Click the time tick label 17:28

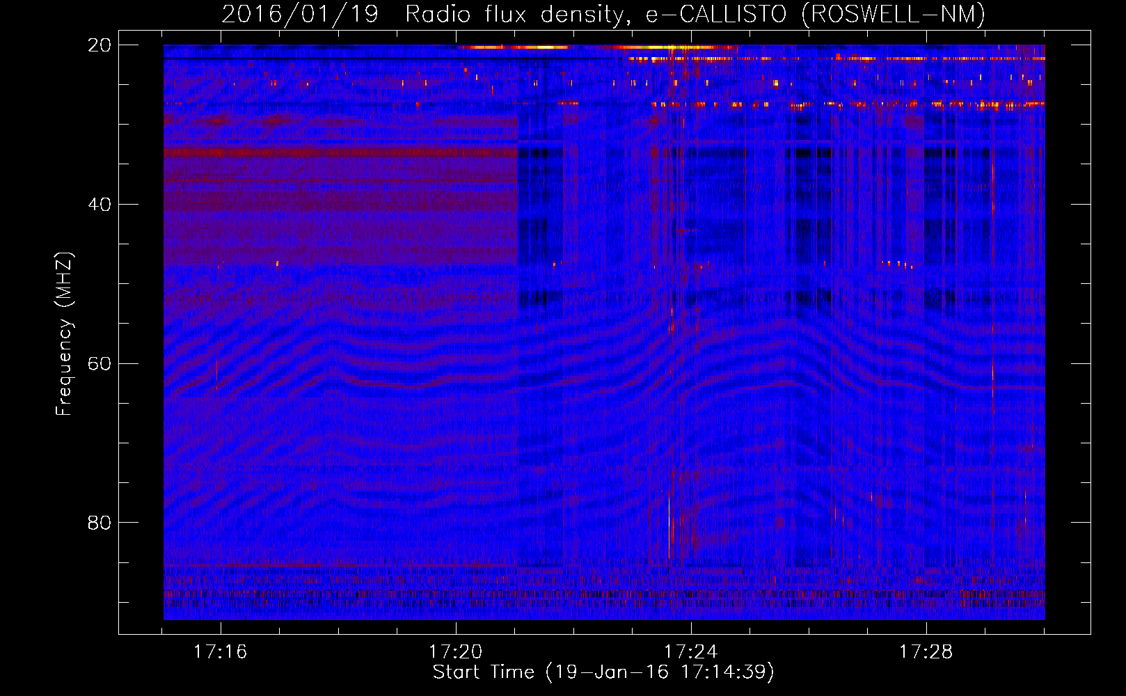[926, 652]
